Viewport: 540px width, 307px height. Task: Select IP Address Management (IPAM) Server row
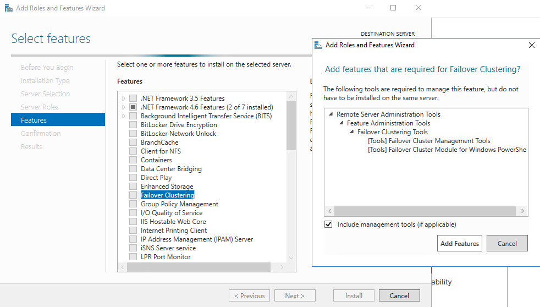197,239
